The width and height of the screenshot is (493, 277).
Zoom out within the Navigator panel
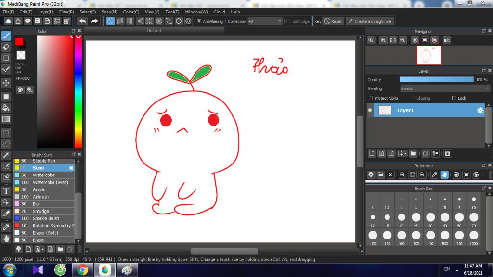(402, 40)
